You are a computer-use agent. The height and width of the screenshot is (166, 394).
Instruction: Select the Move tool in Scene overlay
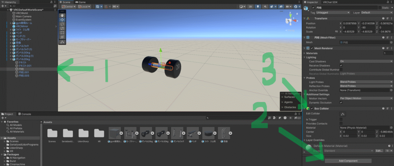click(x=62, y=20)
